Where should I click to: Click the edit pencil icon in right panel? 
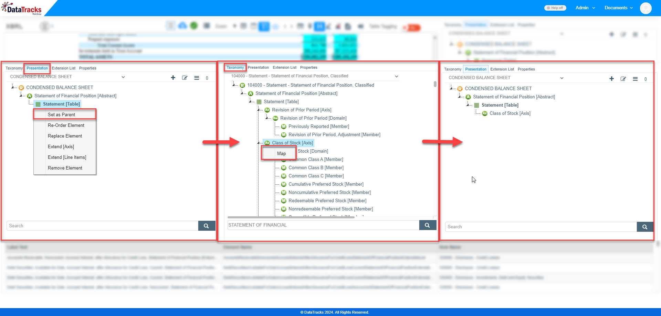pyautogui.click(x=623, y=79)
